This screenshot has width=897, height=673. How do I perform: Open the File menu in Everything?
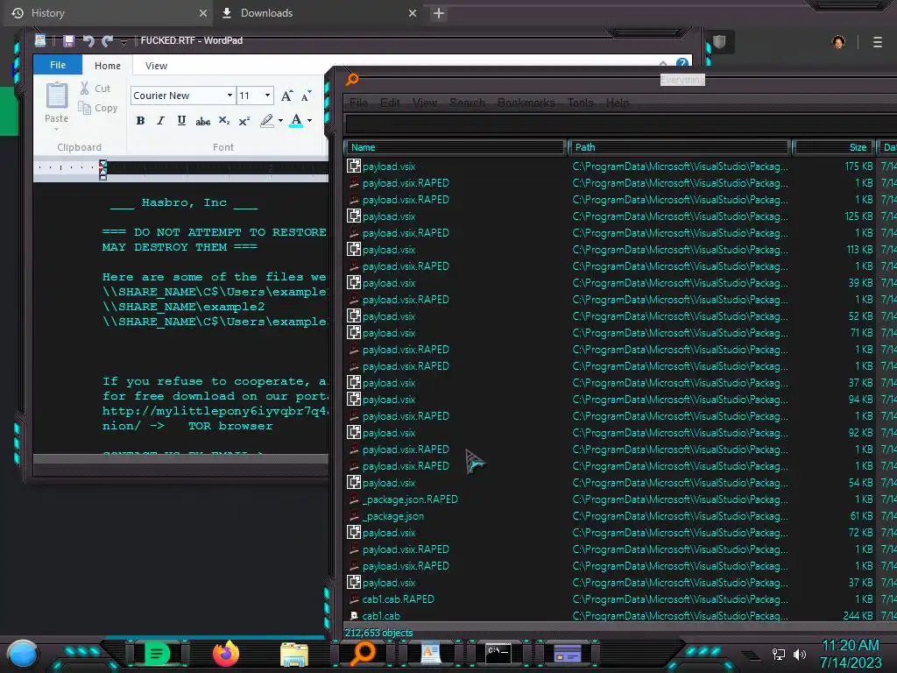coord(358,103)
